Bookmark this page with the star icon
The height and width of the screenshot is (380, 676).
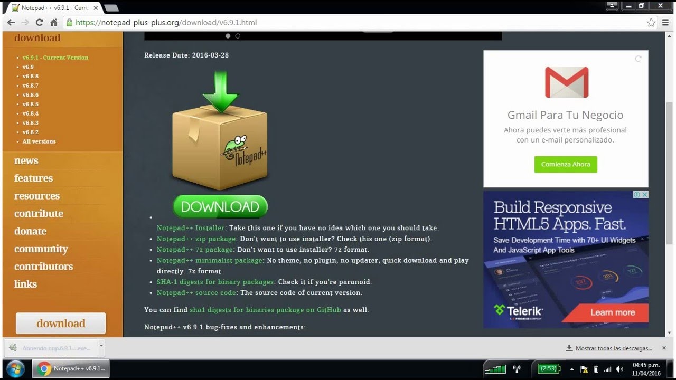(x=651, y=23)
